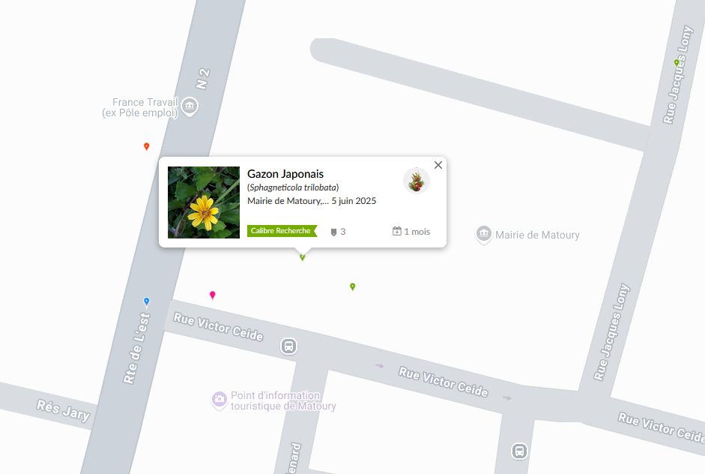Select the green pin on Rue Jacques Lony

point(677,62)
